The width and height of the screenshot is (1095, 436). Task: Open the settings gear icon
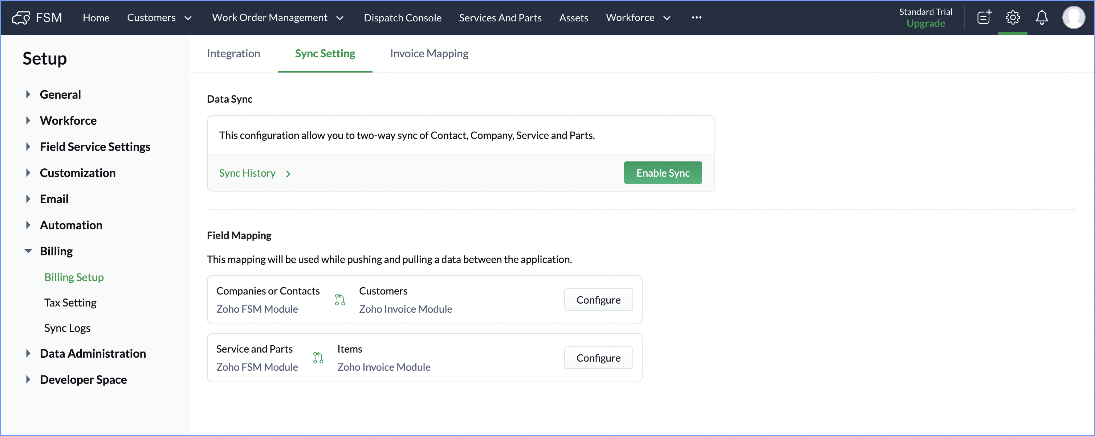(1013, 17)
